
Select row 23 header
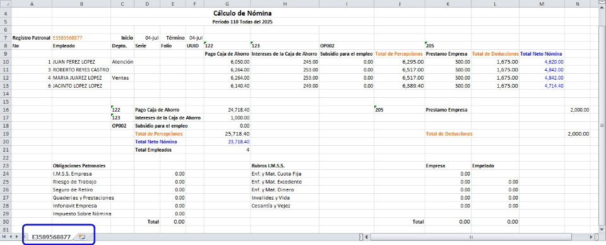coord(6,165)
